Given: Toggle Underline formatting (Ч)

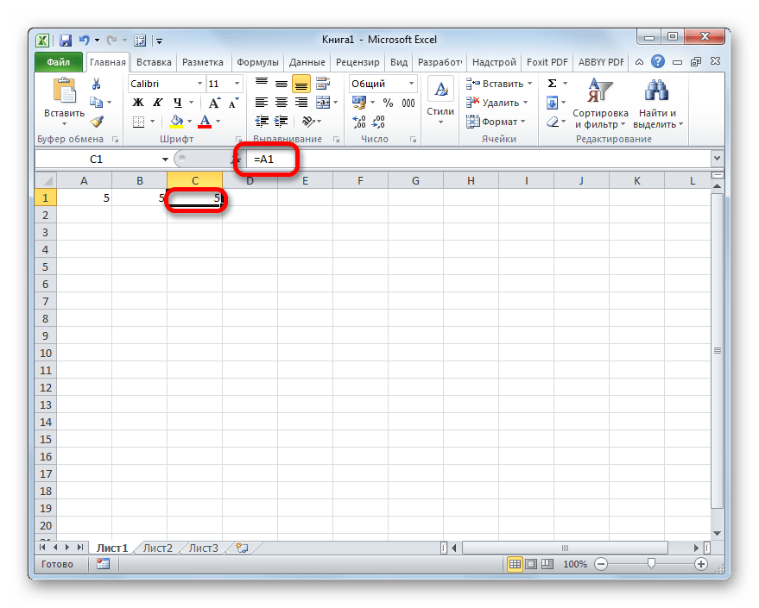Looking at the screenshot, I should pos(178,103).
